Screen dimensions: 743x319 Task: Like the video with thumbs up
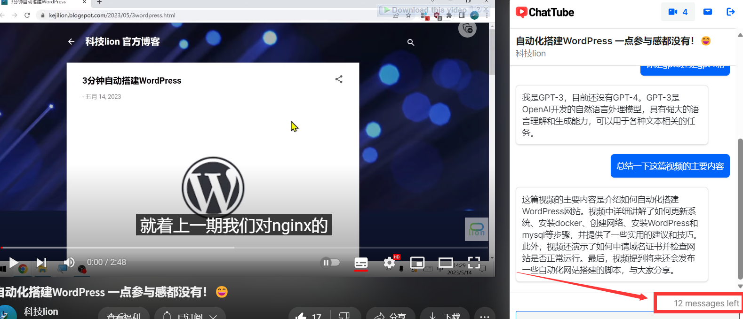point(309,316)
